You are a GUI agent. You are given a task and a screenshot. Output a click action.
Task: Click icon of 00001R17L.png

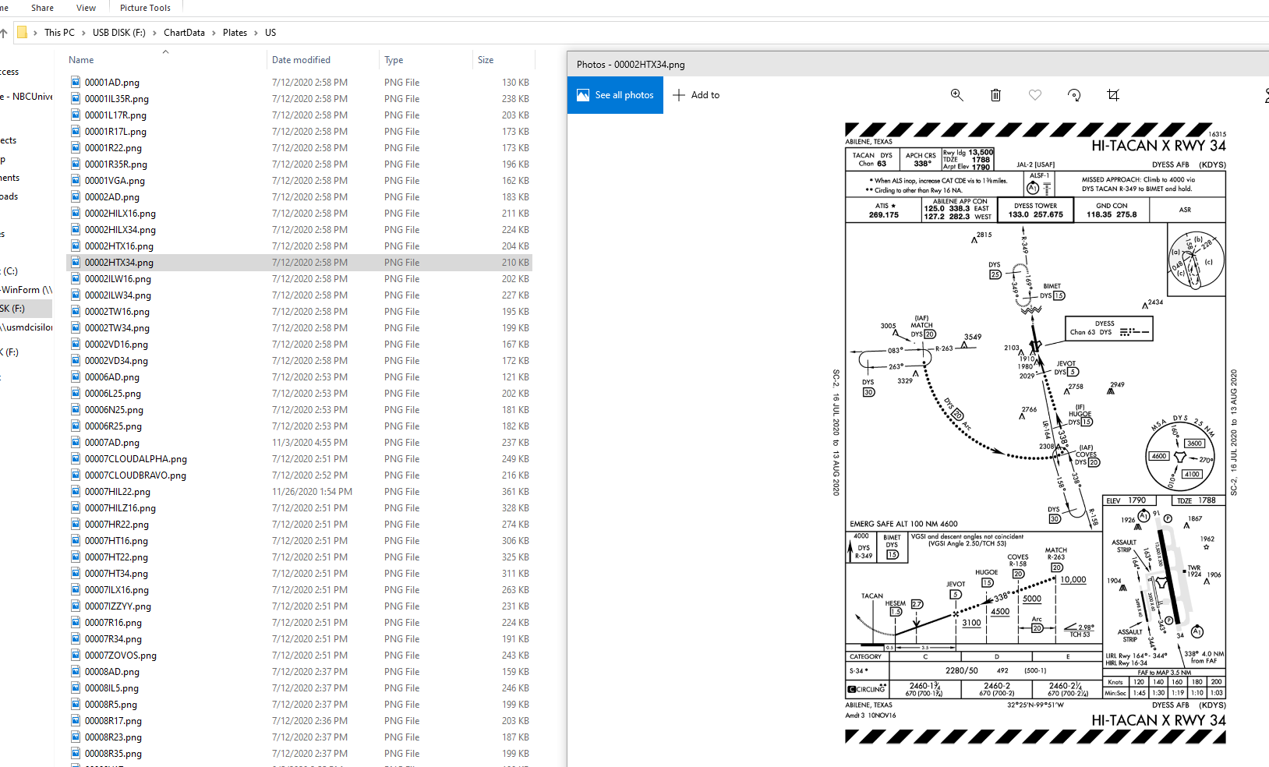76,132
